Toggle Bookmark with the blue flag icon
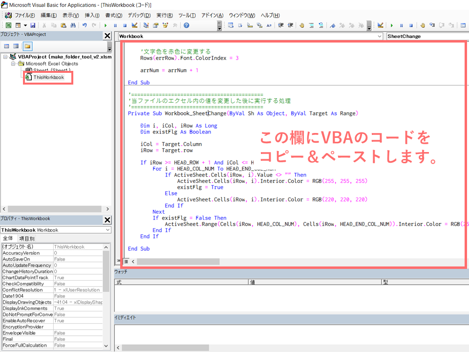 tap(332, 25)
